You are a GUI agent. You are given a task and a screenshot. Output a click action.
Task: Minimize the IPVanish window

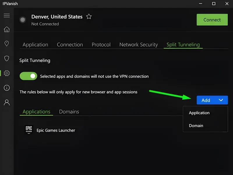coord(201,3)
